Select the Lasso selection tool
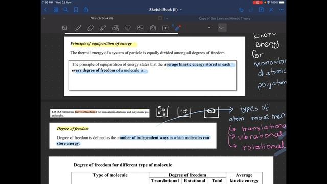Viewport: 327px width, 184px height. point(128,28)
